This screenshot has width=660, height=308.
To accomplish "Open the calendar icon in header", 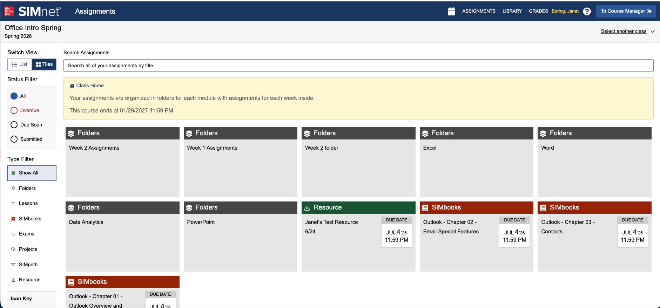I will (451, 11).
